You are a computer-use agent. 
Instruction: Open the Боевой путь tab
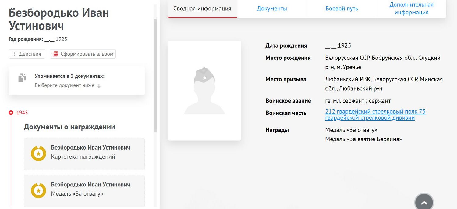[342, 9]
